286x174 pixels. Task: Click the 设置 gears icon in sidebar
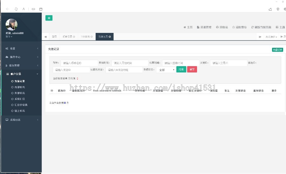point(7,48)
